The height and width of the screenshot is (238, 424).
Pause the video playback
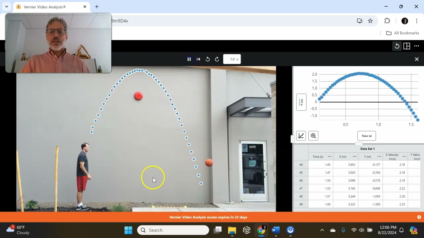pyautogui.click(x=189, y=59)
